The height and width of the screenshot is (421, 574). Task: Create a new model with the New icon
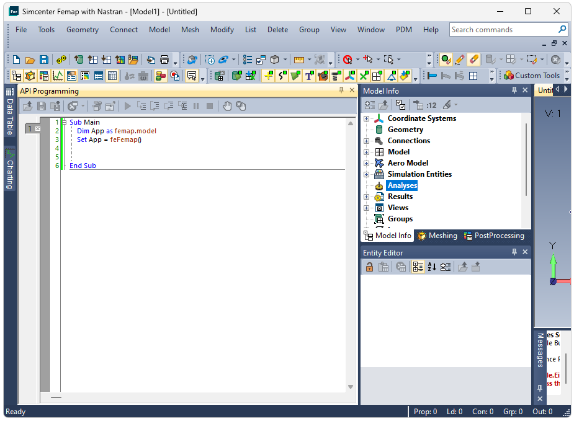[16, 60]
